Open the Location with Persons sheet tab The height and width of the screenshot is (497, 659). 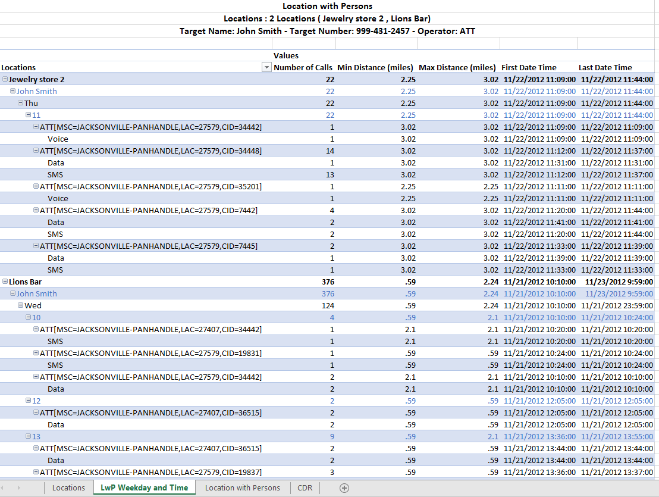click(242, 487)
